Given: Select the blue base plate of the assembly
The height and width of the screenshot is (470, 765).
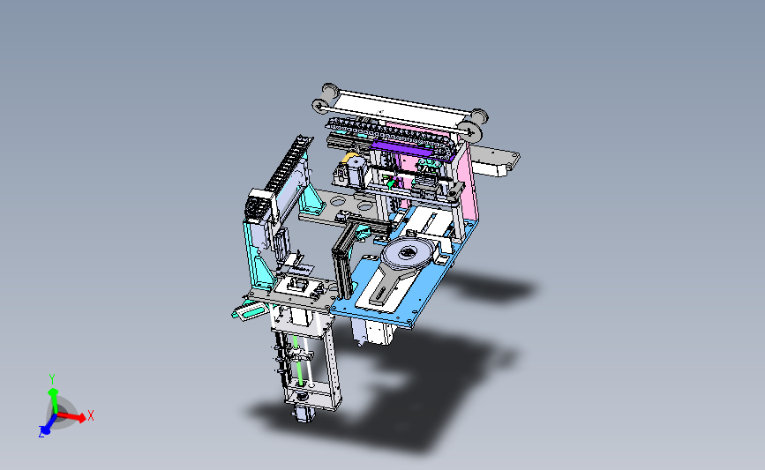Looking at the screenshot, I should pos(424,293).
